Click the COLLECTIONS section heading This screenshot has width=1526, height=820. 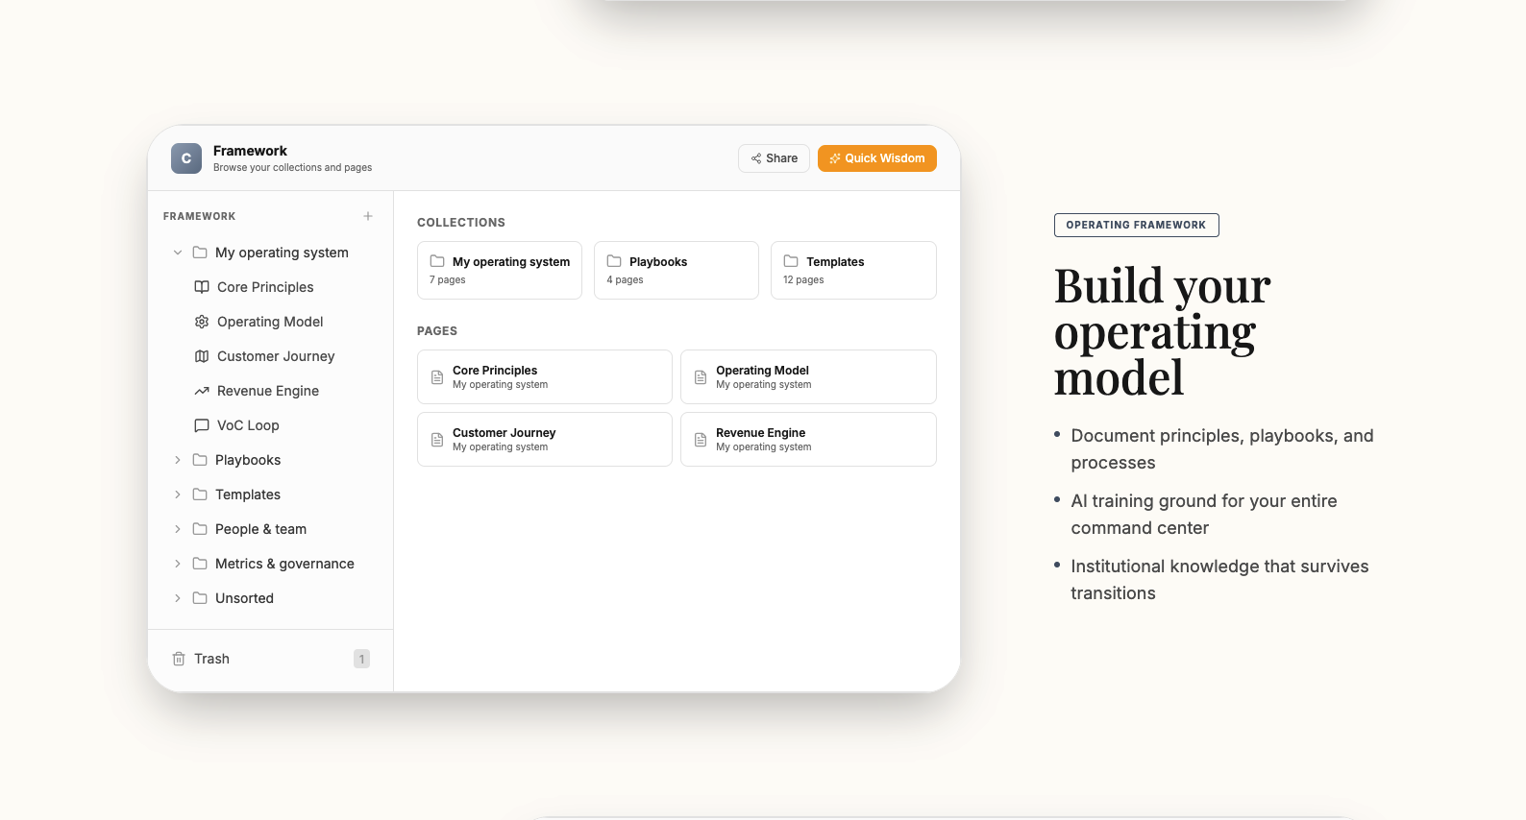pos(461,223)
